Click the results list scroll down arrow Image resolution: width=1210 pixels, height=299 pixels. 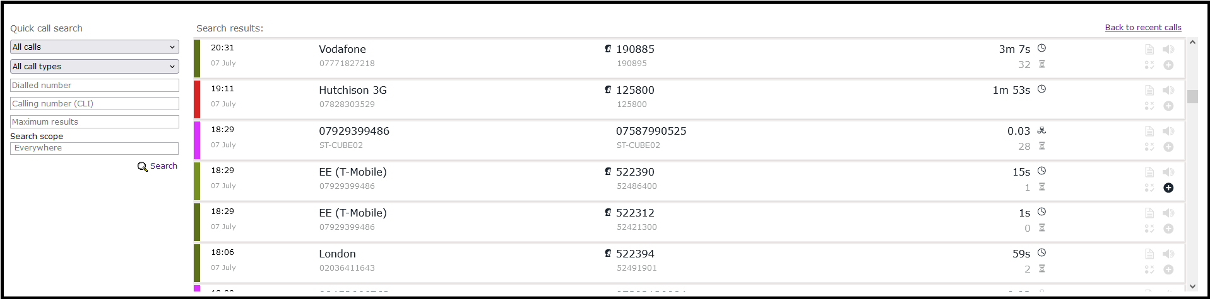tap(1192, 286)
